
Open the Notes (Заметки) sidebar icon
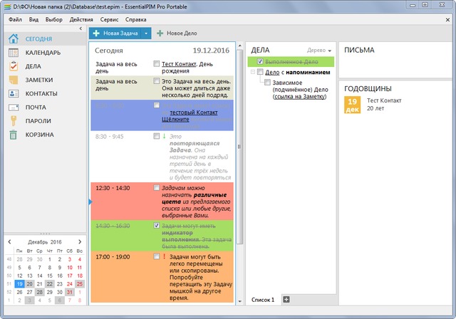(x=14, y=80)
